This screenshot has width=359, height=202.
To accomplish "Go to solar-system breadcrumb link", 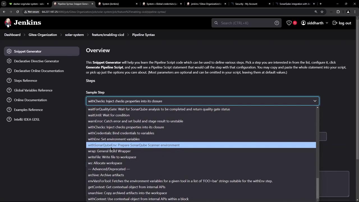I will click(74, 35).
